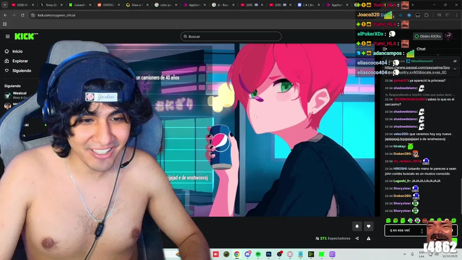Reload the browser page
The image size is (462, 260).
pos(22,15)
